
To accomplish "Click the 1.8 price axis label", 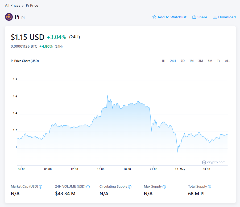I will (x=15, y=80).
